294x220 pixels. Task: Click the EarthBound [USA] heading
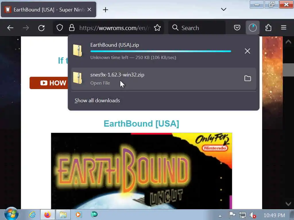141,124
